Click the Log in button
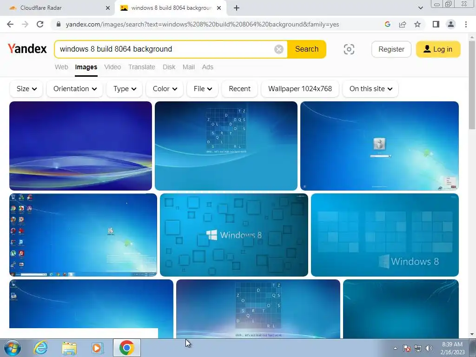 pos(438,49)
